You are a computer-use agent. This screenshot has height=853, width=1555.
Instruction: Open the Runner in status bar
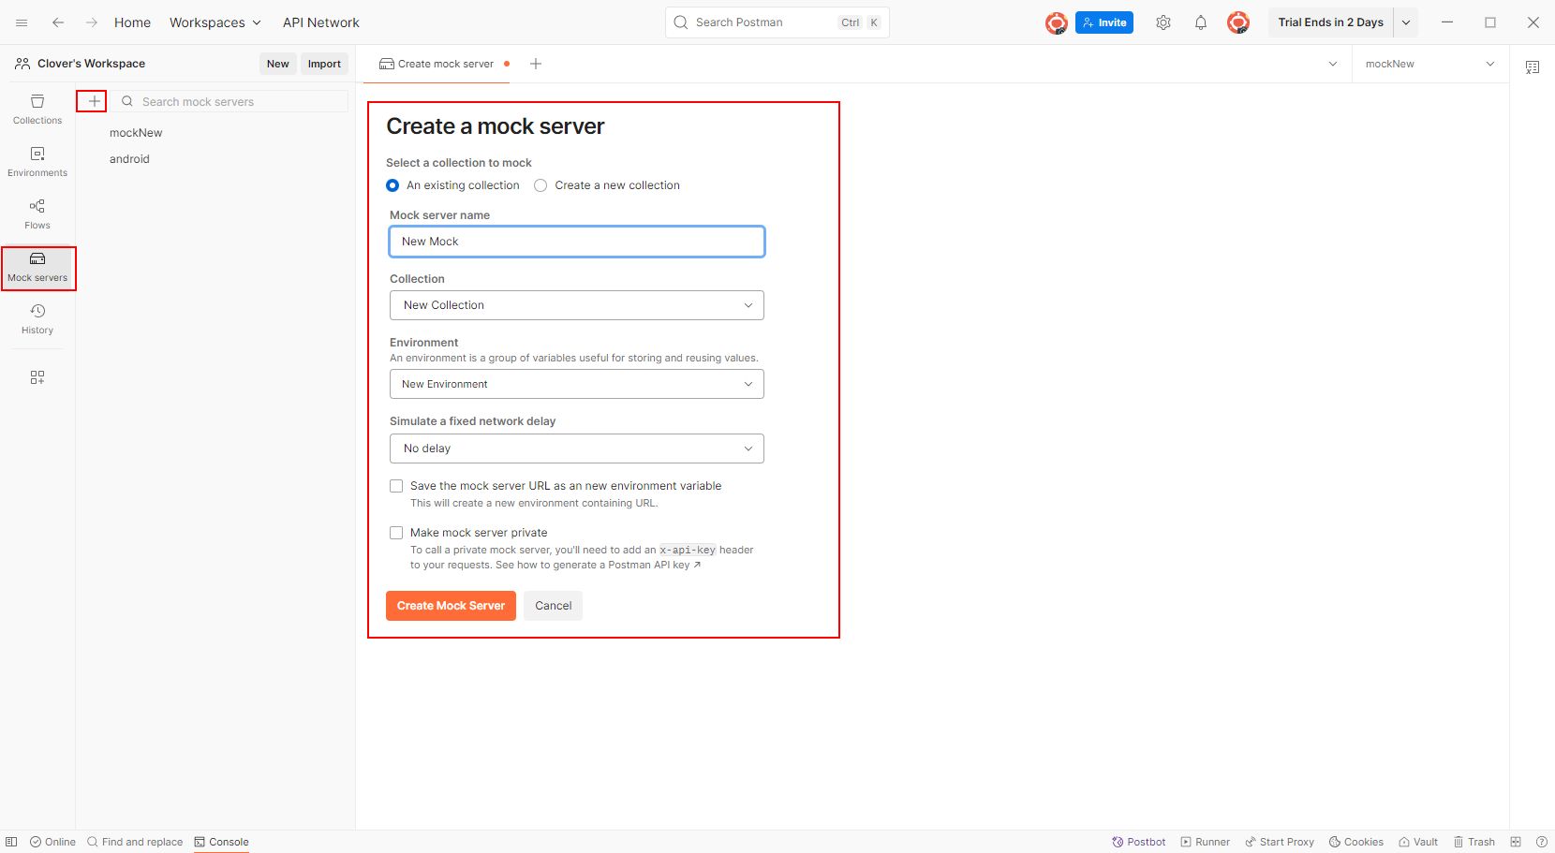coord(1206,842)
